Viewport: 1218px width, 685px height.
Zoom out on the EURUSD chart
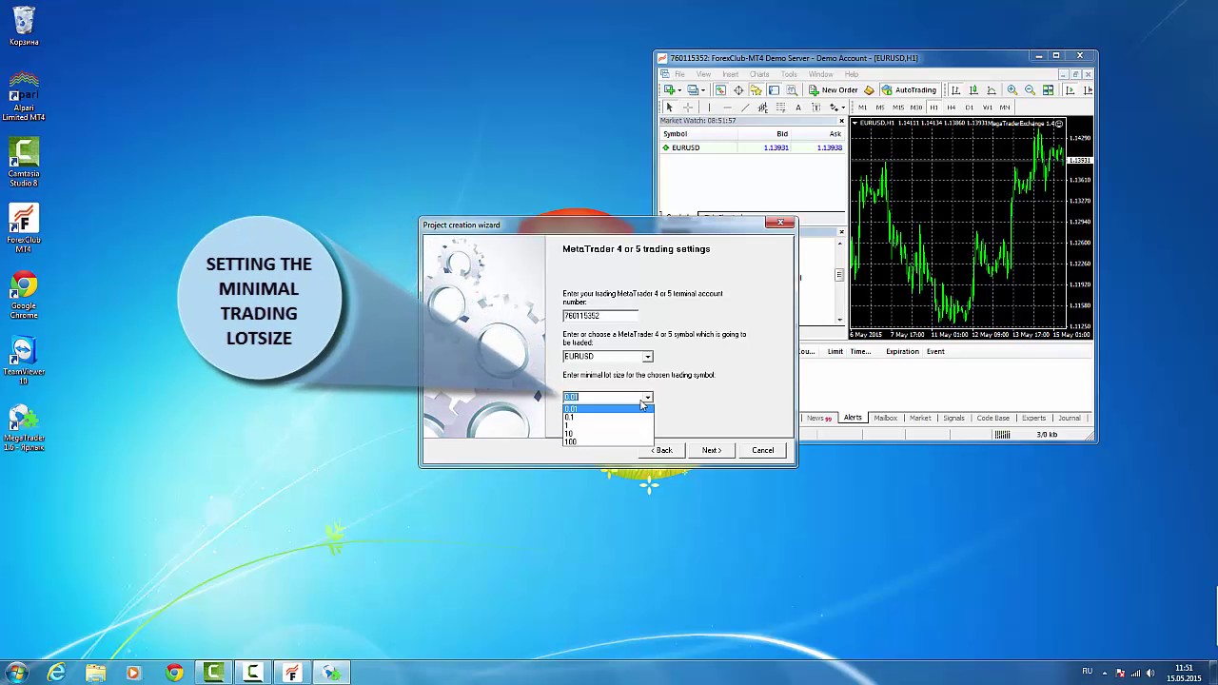tap(1030, 89)
